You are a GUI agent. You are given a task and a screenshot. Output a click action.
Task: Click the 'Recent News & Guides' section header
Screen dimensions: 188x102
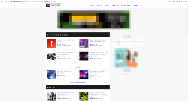click(78, 35)
